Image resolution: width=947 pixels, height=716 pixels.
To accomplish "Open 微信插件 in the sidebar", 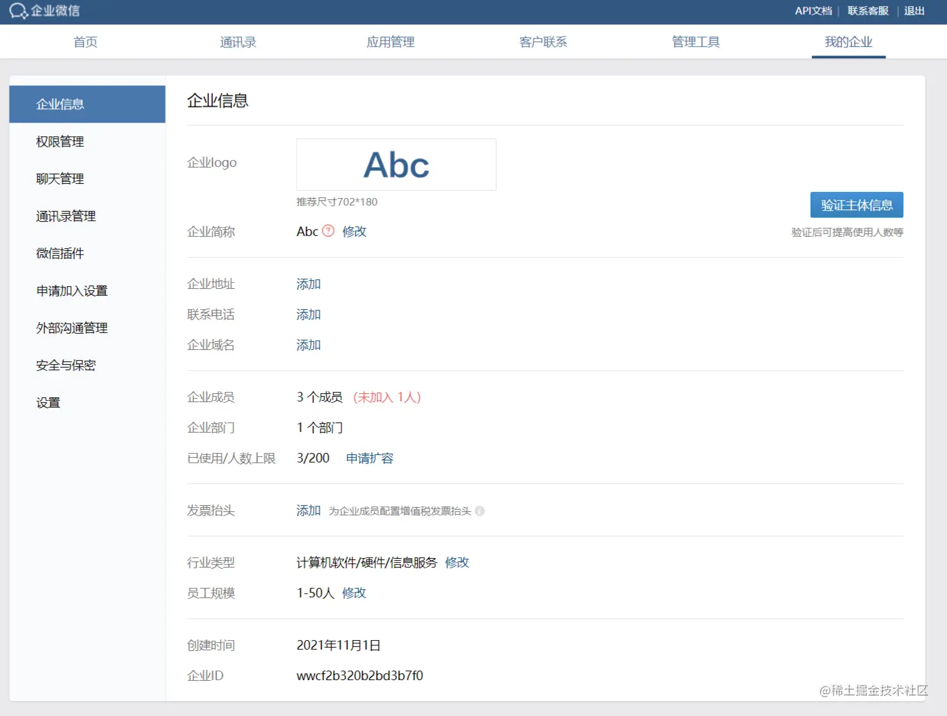I will [88, 254].
